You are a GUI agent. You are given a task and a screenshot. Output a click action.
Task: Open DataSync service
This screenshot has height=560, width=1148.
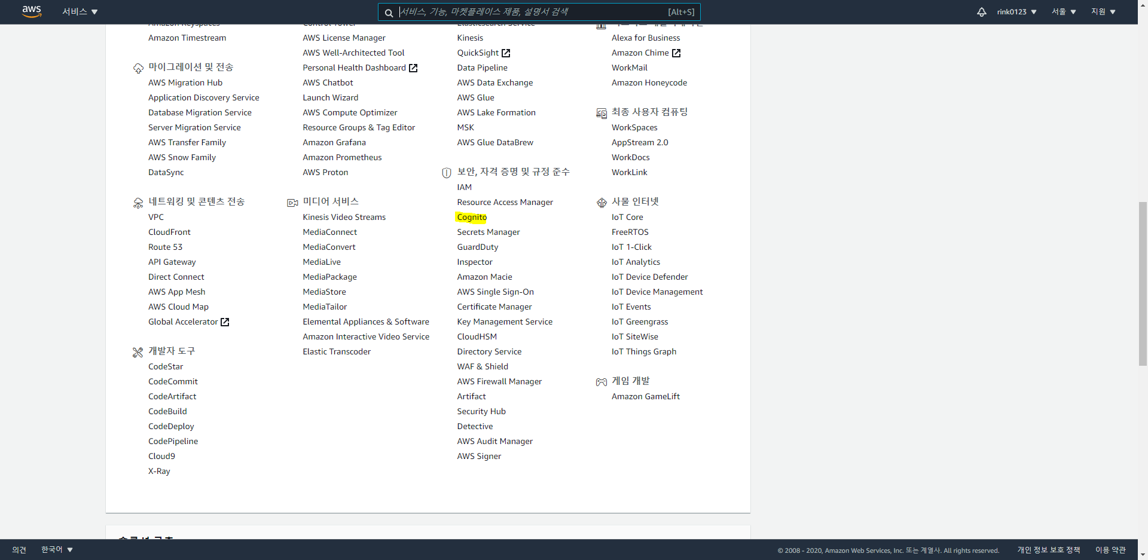coord(166,173)
